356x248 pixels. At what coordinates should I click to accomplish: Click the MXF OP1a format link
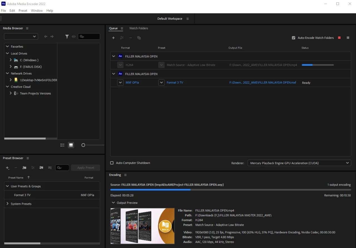(132, 83)
